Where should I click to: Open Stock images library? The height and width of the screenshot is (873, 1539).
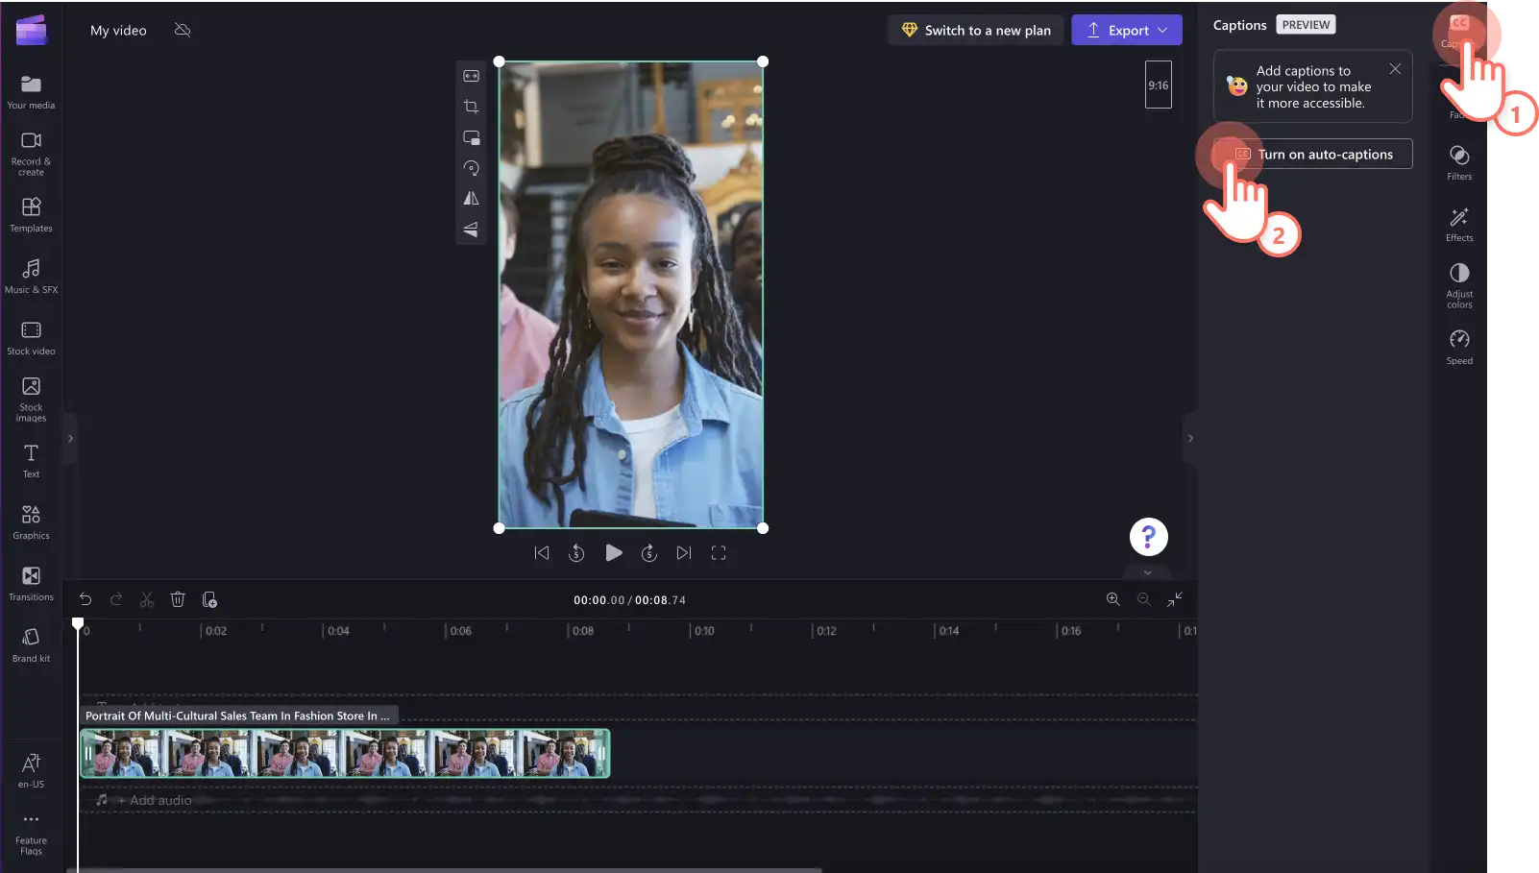[x=31, y=400]
